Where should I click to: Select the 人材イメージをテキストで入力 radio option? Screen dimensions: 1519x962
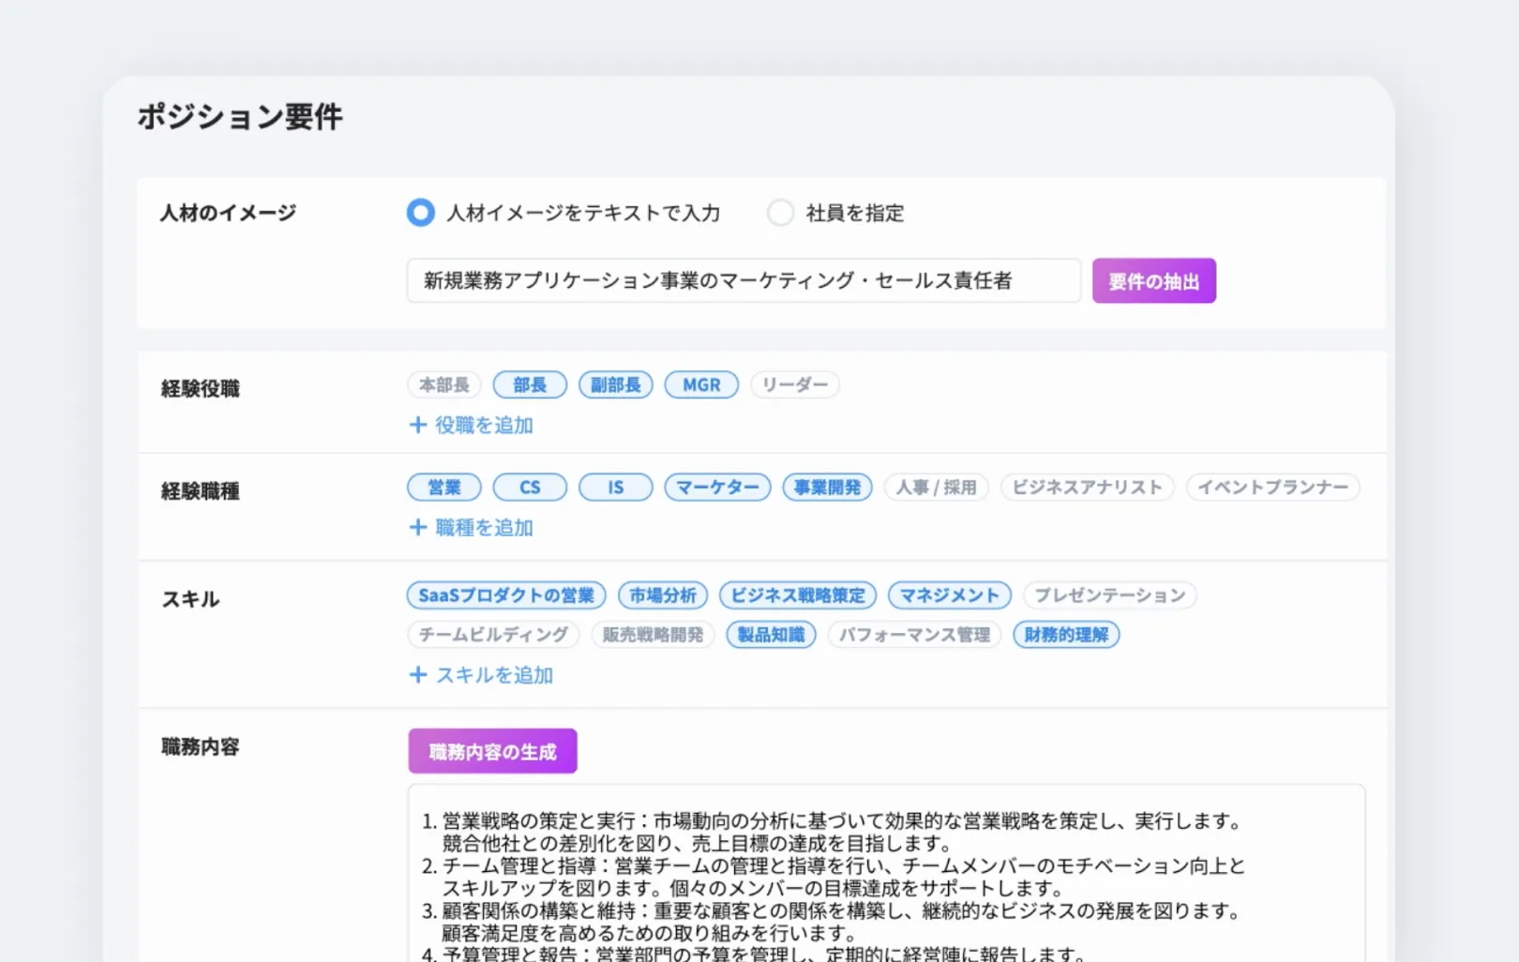(420, 213)
